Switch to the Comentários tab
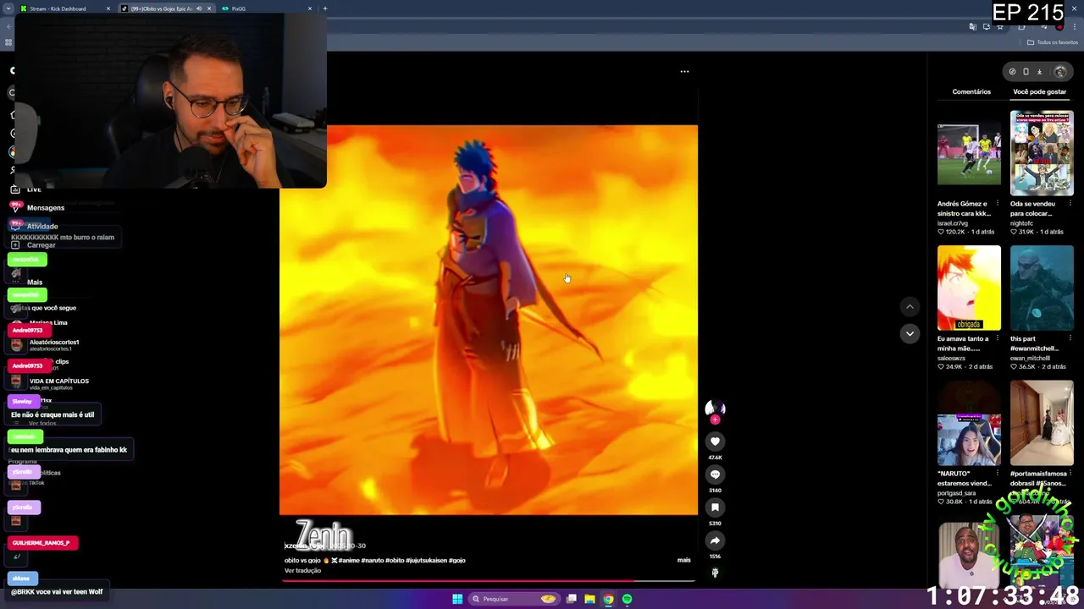This screenshot has width=1084, height=609. pos(971,91)
